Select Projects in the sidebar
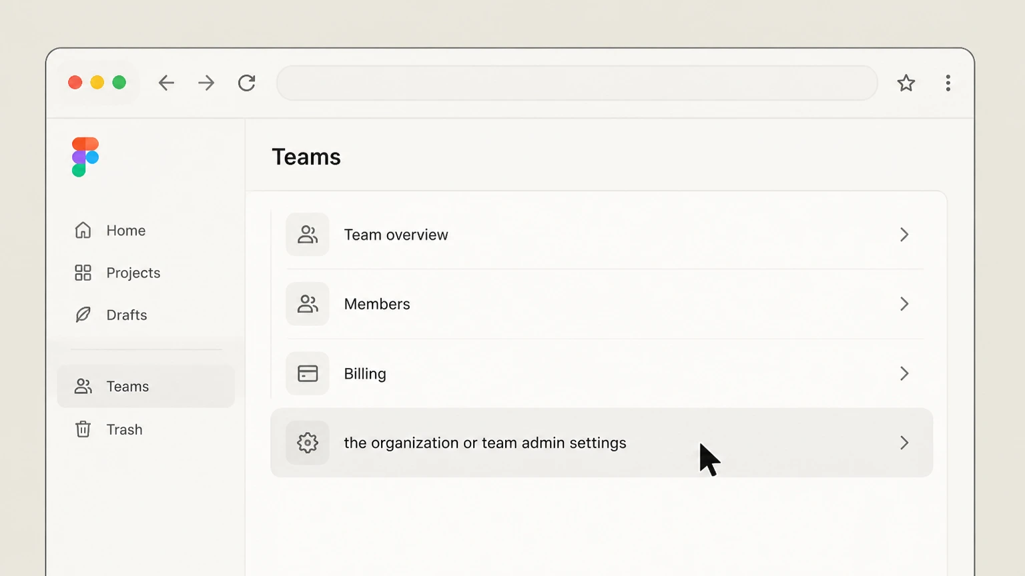The width and height of the screenshot is (1025, 576). pos(133,273)
